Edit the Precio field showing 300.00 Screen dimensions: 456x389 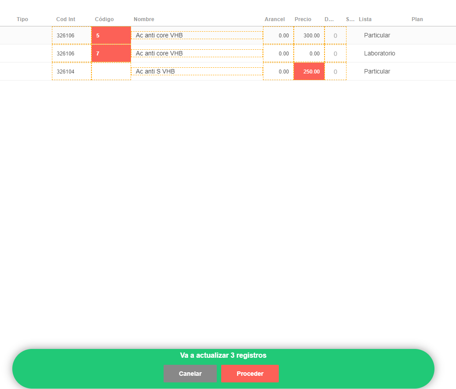(309, 35)
